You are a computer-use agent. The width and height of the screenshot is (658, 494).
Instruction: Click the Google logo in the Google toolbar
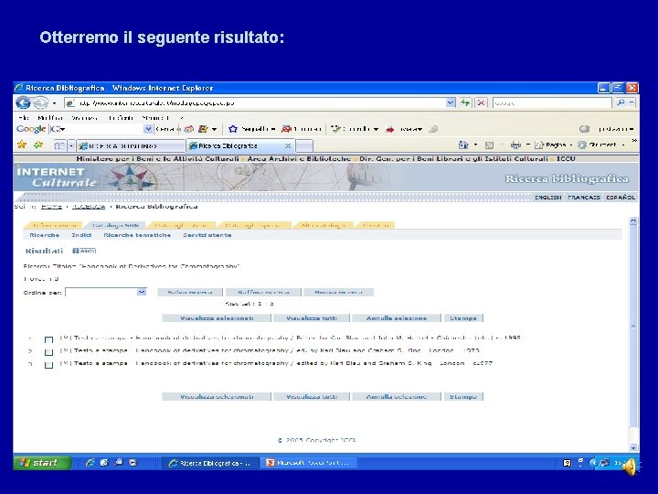(x=31, y=129)
